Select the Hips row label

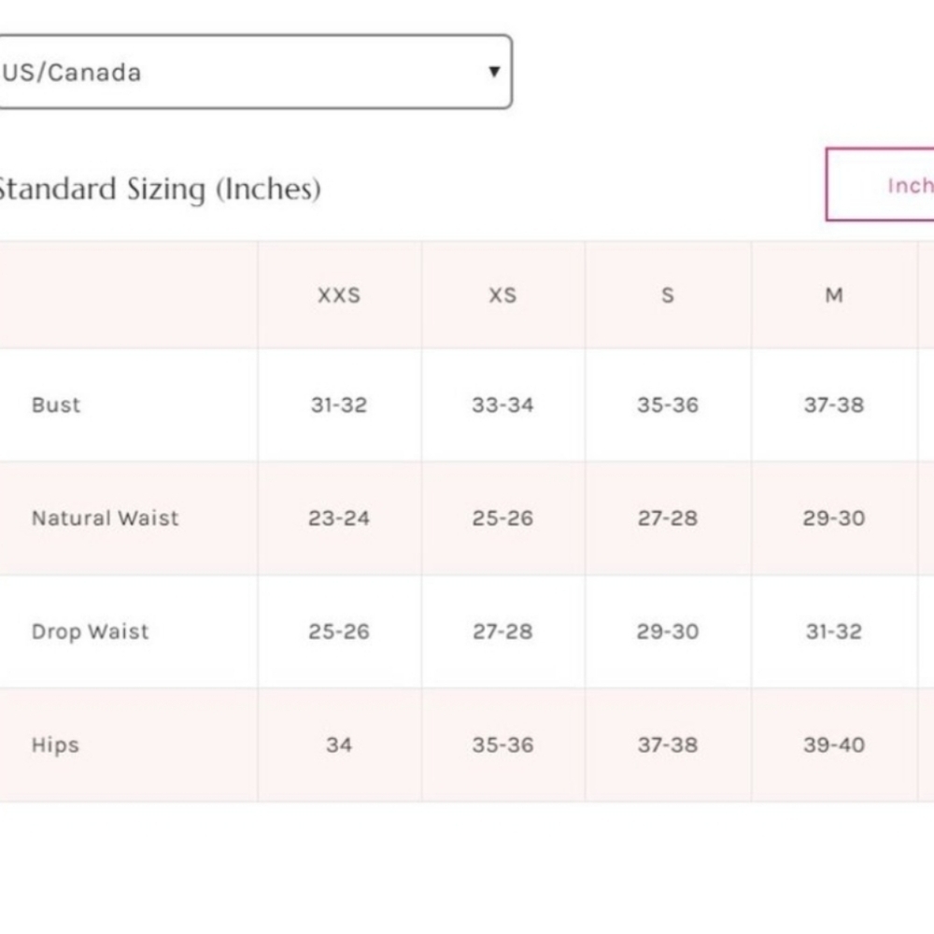point(55,745)
